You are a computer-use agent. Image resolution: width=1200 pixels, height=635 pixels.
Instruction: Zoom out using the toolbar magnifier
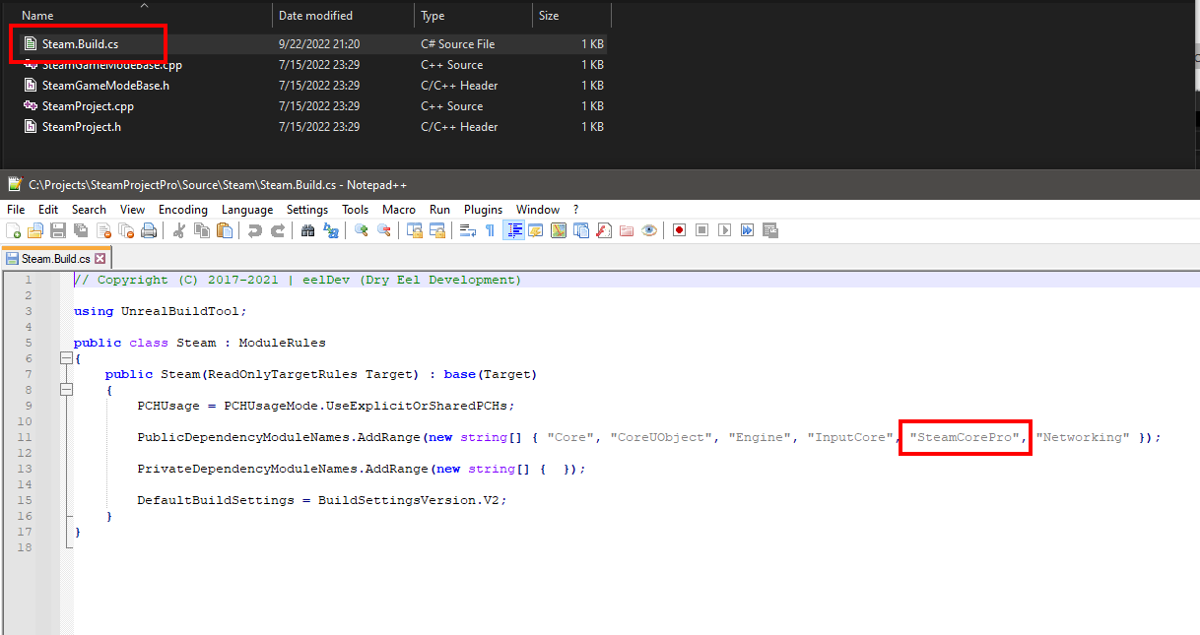coord(384,230)
